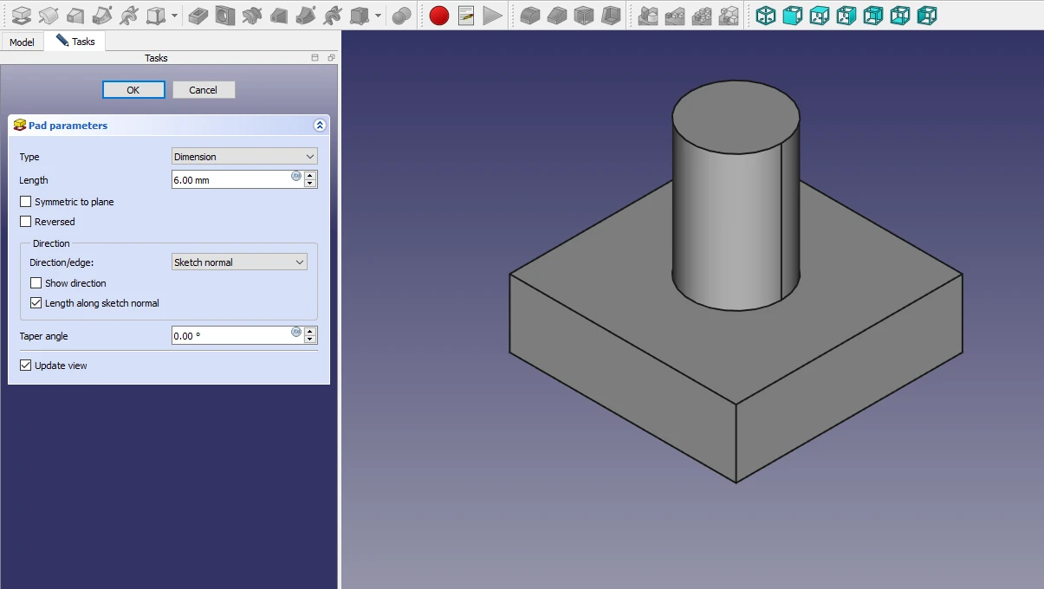The height and width of the screenshot is (589, 1044).
Task: Select the Pad tool in toolbar
Action: (x=21, y=16)
